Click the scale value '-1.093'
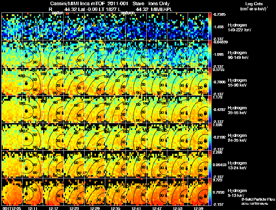The width and height of the screenshot is (276, 210). pos(218,54)
